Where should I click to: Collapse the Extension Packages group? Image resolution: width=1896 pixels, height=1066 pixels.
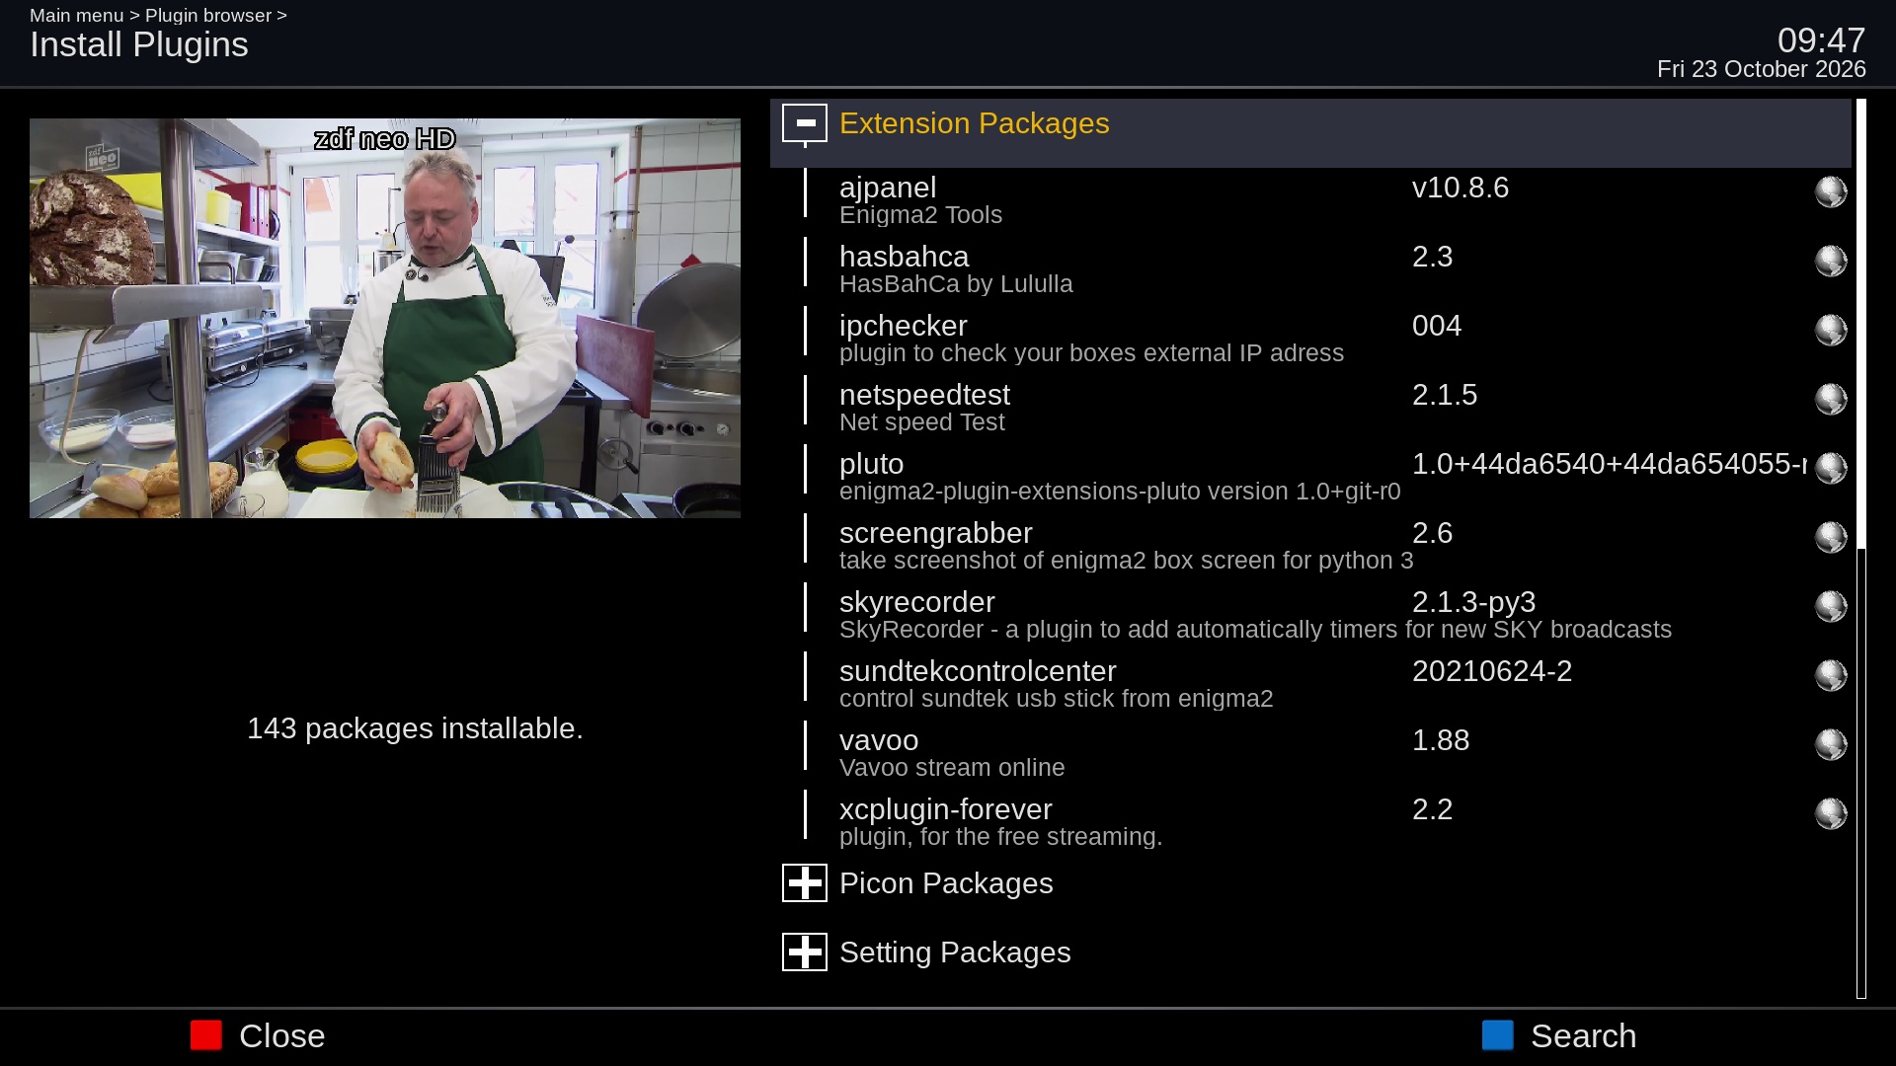[805, 123]
